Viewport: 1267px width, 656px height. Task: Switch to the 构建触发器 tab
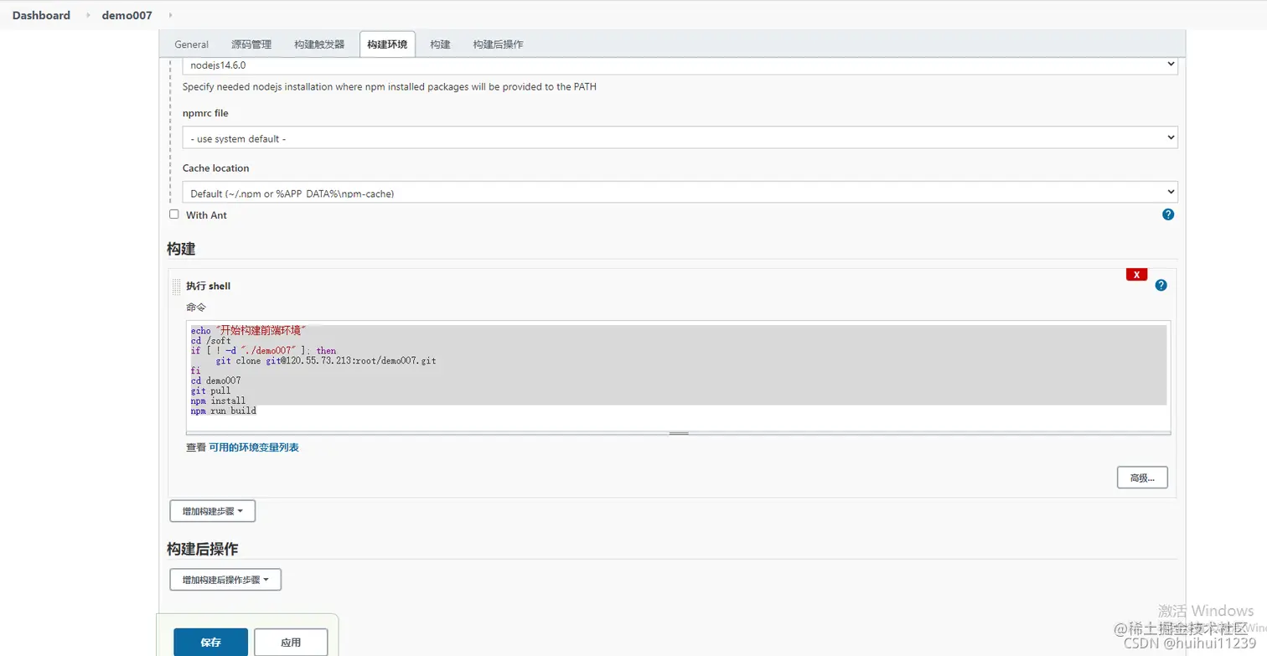(319, 44)
